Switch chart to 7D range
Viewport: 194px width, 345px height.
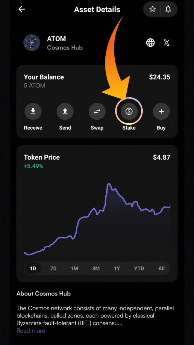click(53, 268)
